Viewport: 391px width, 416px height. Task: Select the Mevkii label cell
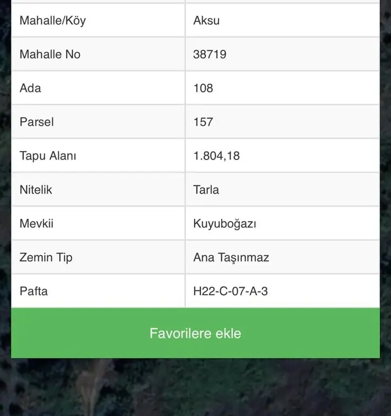click(x=98, y=224)
